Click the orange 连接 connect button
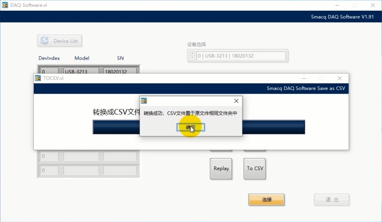The height and width of the screenshot is (222, 382). coord(266,200)
